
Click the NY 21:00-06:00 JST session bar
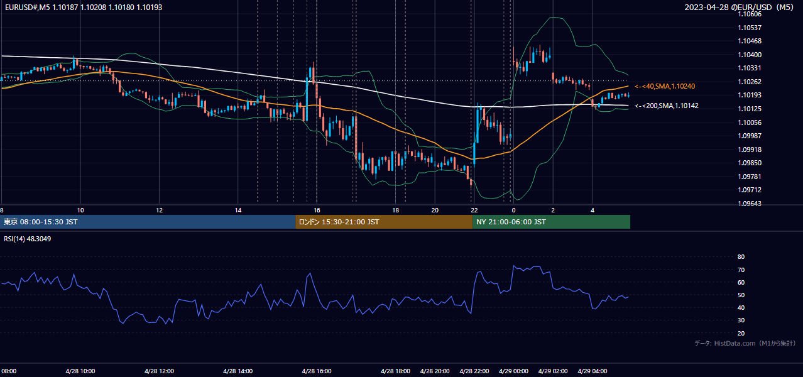pos(551,222)
